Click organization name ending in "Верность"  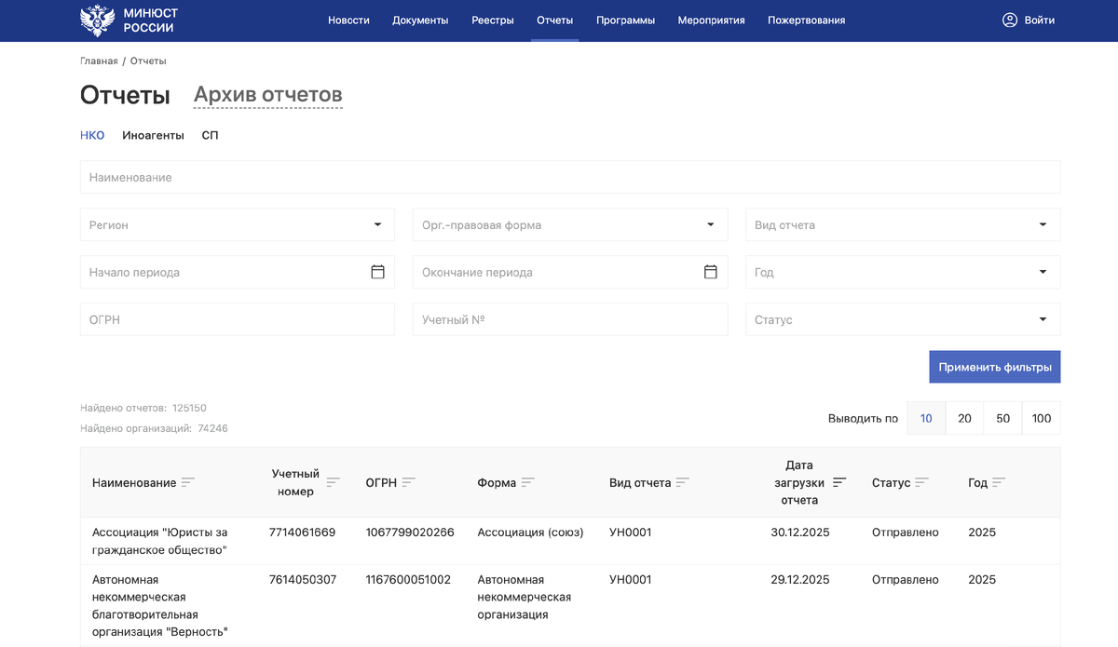pyautogui.click(x=161, y=605)
